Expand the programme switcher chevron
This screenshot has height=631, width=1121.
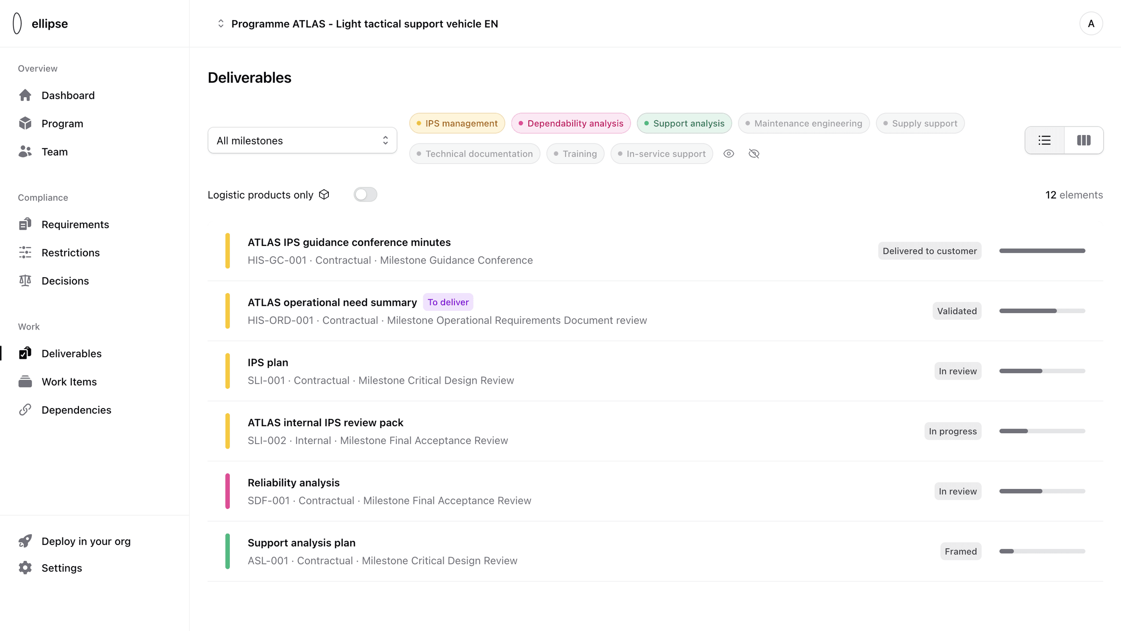click(x=221, y=23)
